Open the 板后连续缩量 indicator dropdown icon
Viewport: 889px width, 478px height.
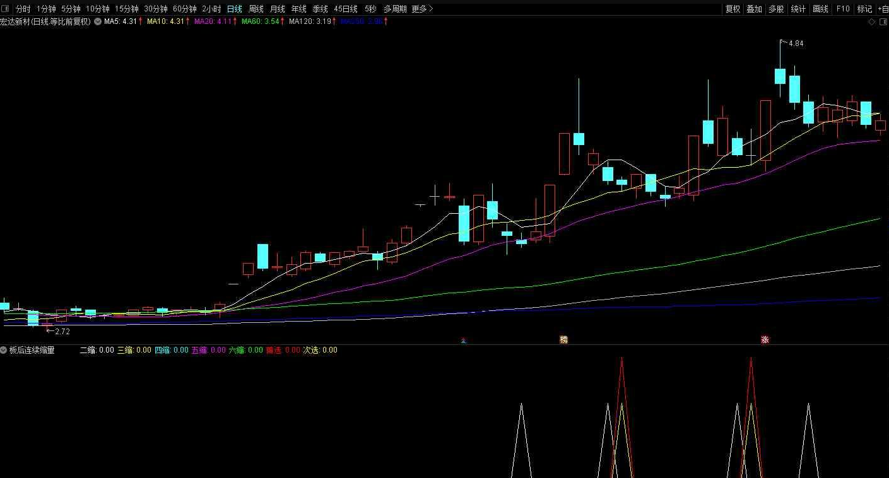coord(4,350)
